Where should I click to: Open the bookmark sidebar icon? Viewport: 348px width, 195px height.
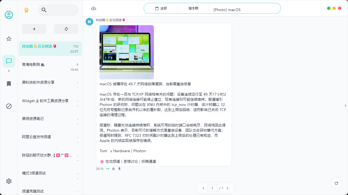click(9, 84)
